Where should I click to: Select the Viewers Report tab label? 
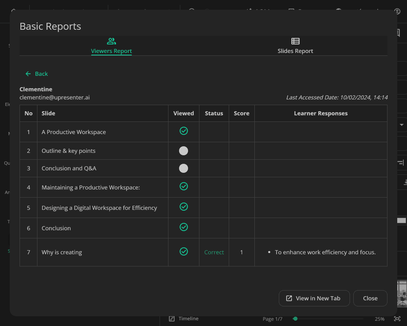point(111,51)
